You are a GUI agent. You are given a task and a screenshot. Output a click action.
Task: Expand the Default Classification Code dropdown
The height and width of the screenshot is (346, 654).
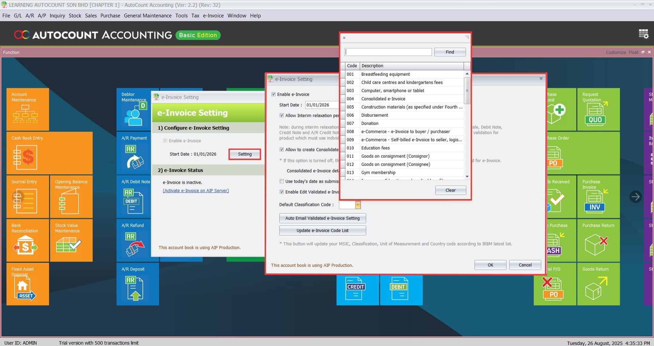pyautogui.click(x=358, y=205)
